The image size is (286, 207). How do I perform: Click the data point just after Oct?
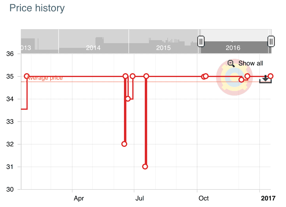205,76
